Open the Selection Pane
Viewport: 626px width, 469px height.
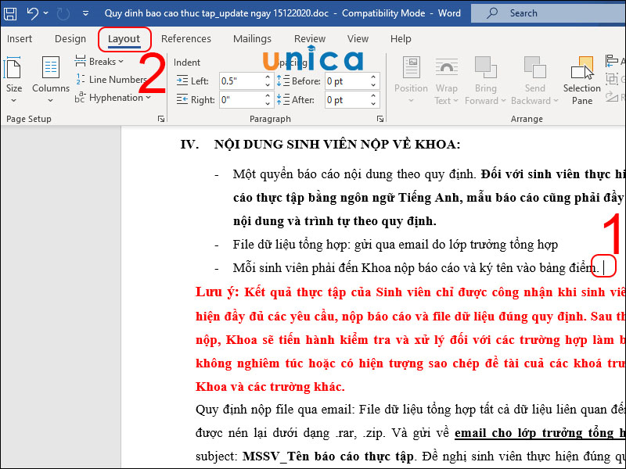tap(581, 78)
